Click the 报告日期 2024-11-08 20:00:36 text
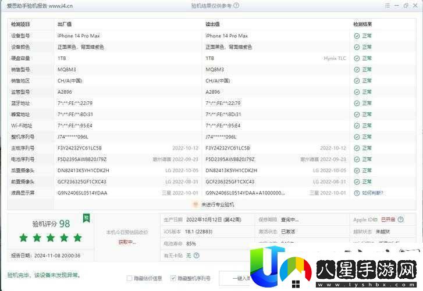Viewport: 423px width, 291px height. [45, 255]
